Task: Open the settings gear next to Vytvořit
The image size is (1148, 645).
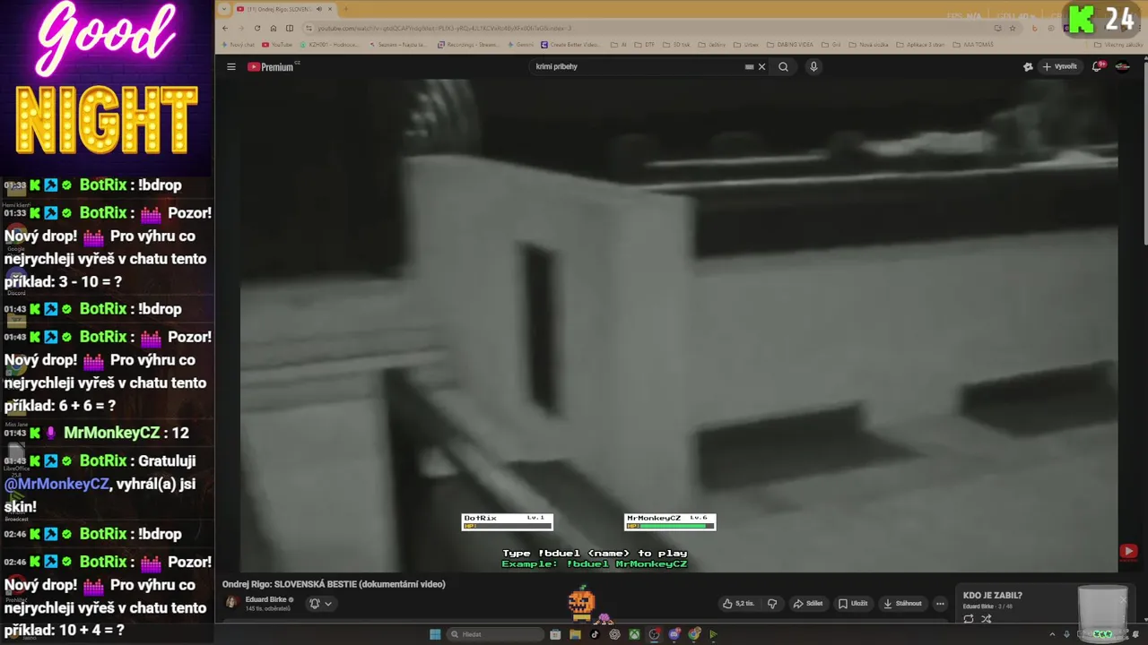Action: click(x=1028, y=66)
